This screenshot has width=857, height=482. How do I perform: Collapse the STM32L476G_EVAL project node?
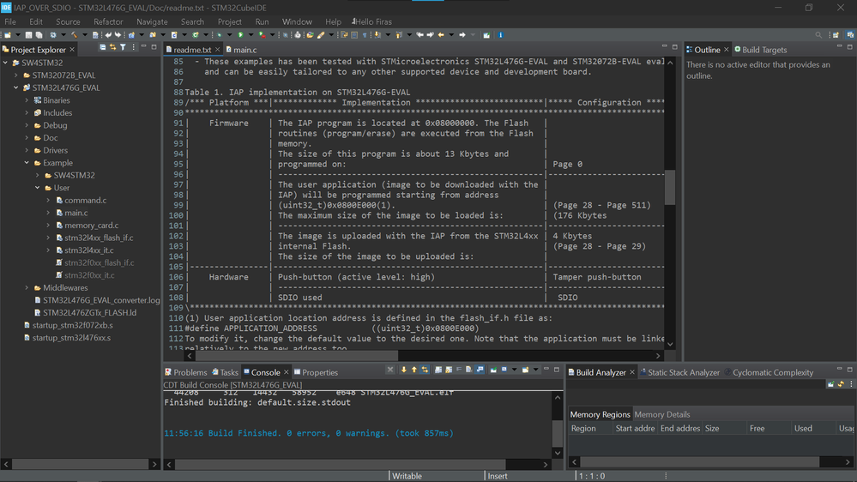coord(15,87)
